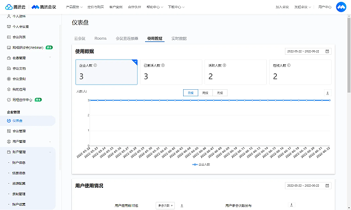Open the 账户信息 submenu item
351x210 pixels.
click(x=19, y=163)
